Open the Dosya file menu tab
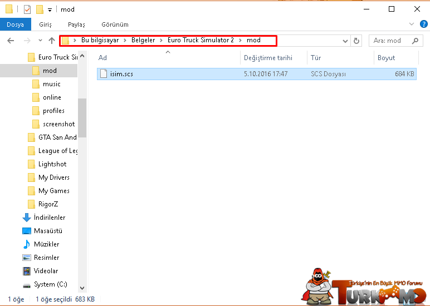The image size is (430, 306). [x=16, y=24]
